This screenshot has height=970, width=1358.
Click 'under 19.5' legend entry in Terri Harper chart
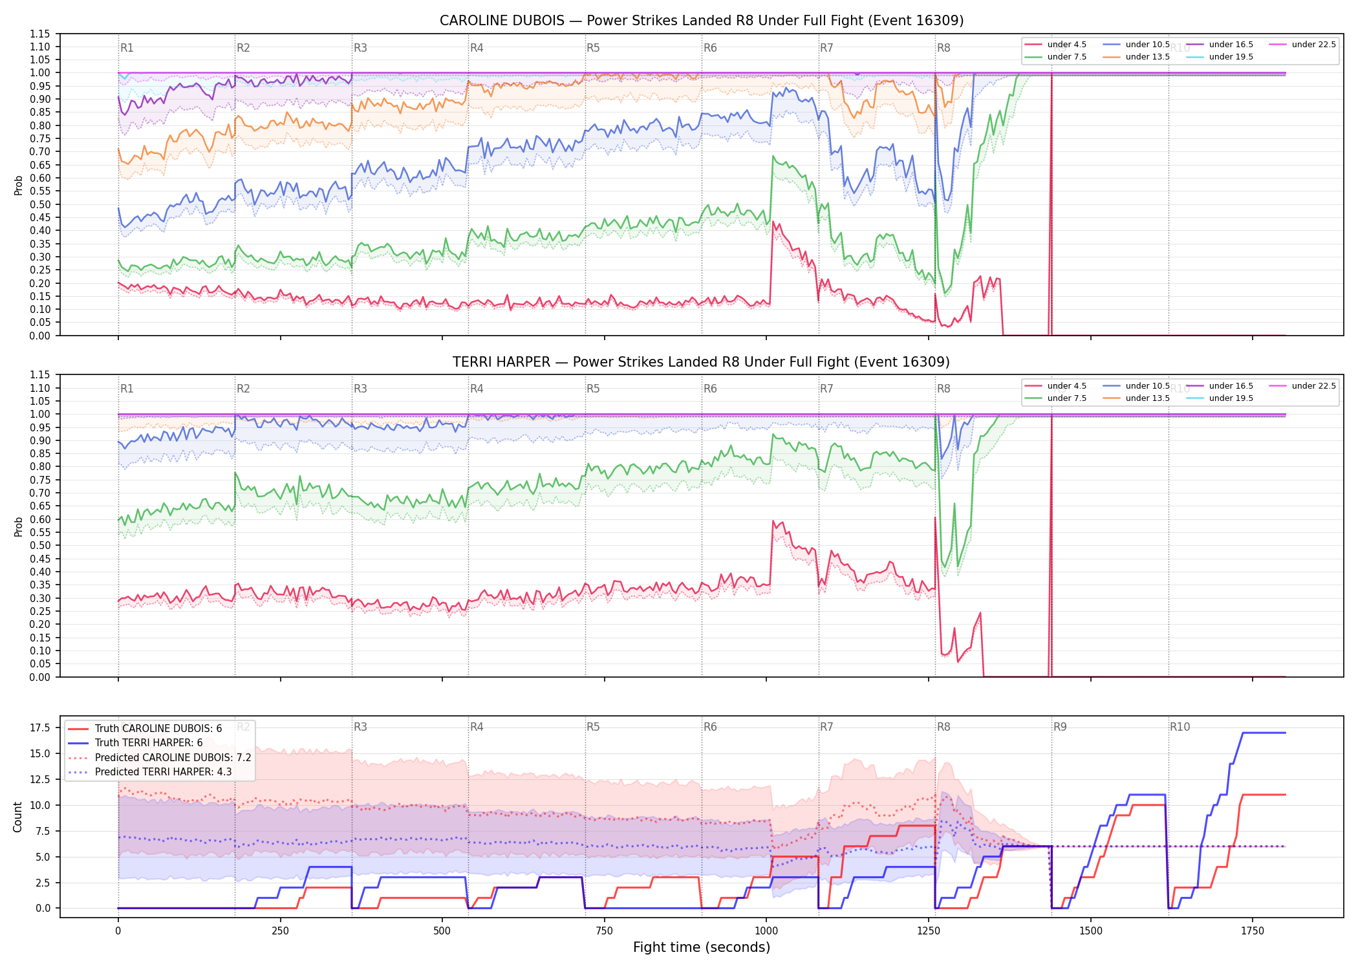coord(1220,398)
